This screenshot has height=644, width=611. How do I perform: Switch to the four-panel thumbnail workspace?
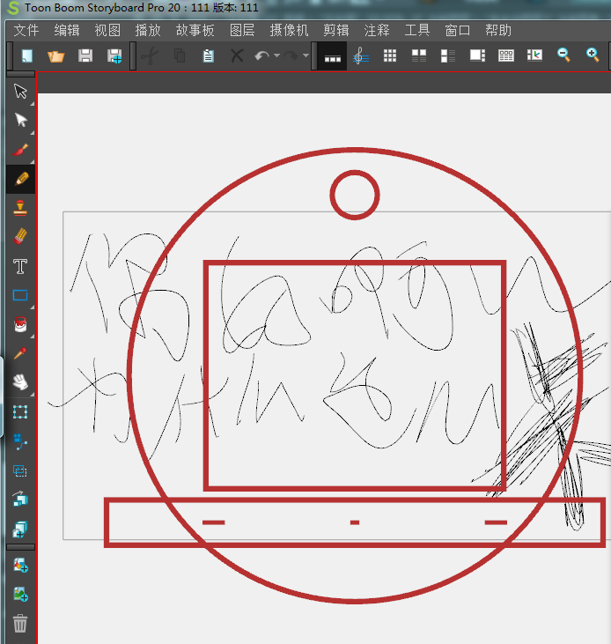click(418, 56)
